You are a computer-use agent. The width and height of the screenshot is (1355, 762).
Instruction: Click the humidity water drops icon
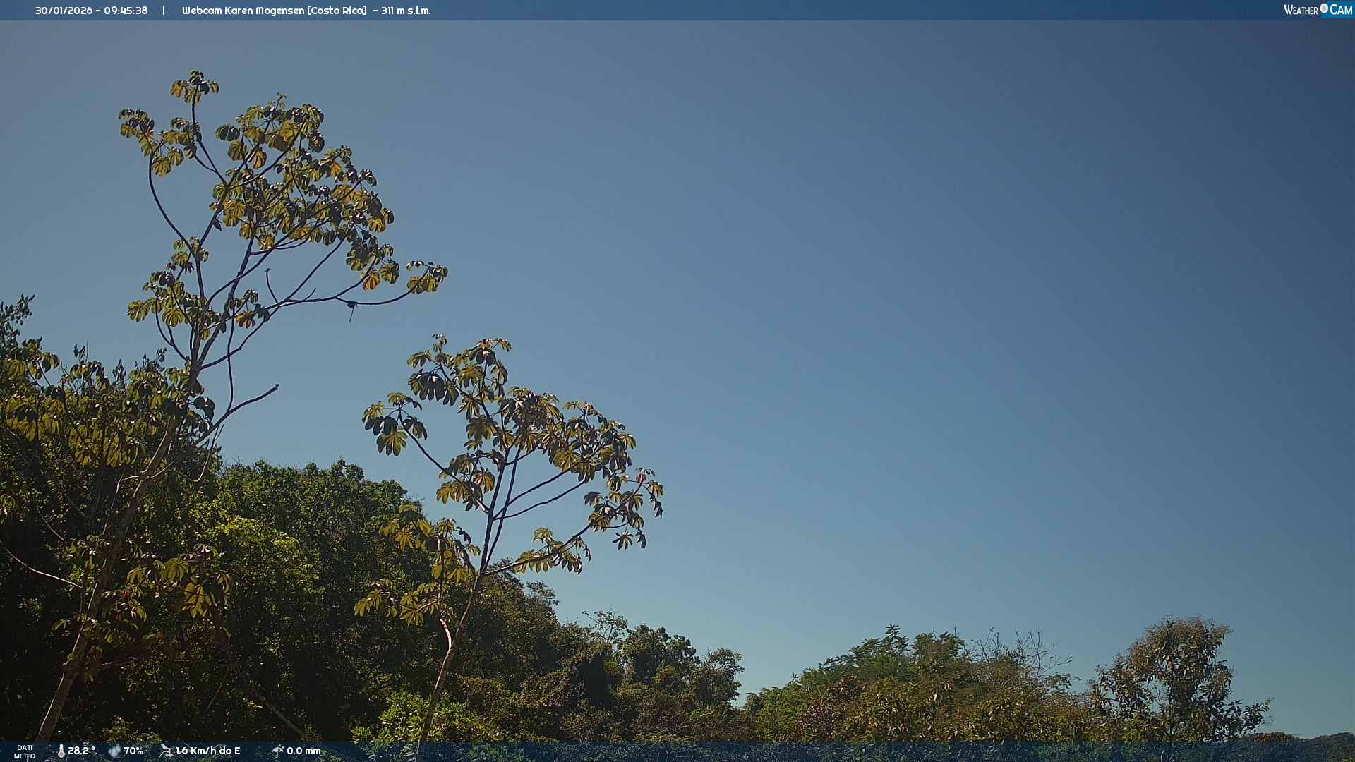point(114,751)
